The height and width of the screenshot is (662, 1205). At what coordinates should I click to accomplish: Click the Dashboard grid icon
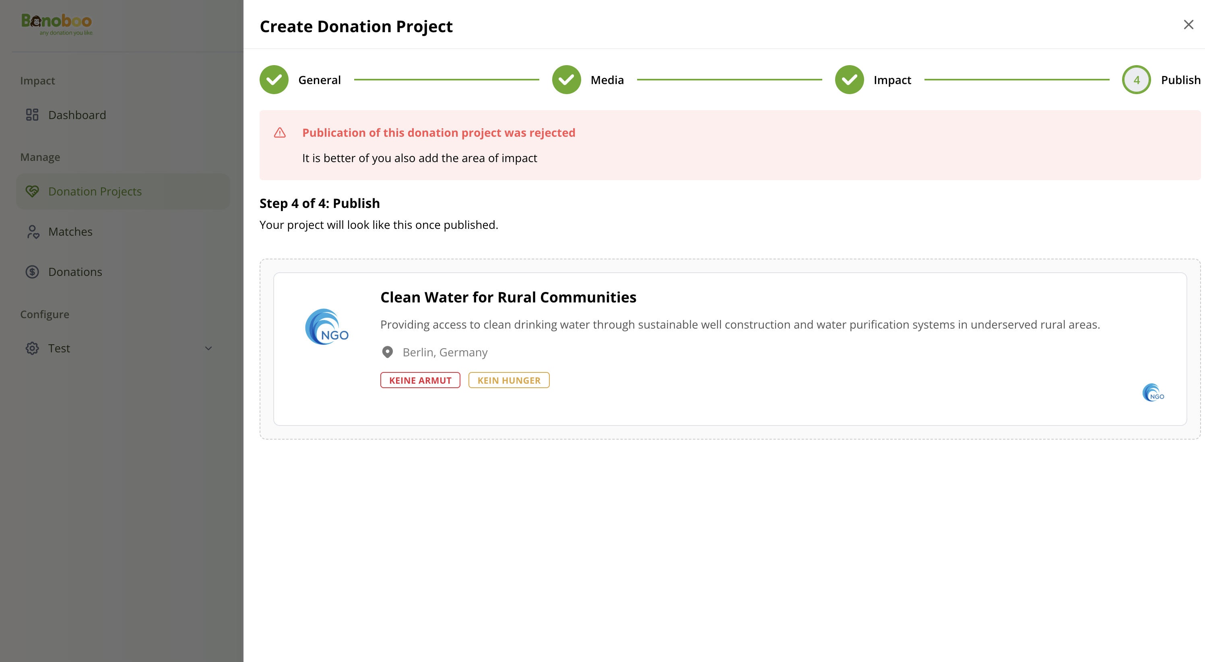(x=32, y=115)
